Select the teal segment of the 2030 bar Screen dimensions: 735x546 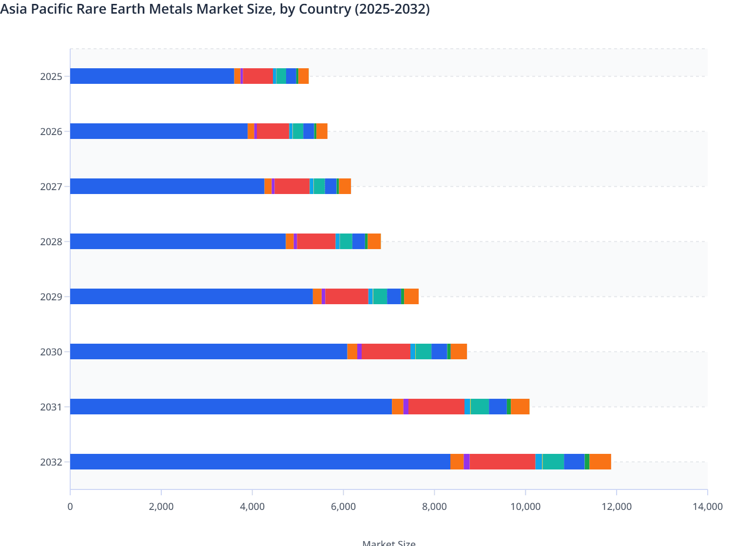point(424,351)
